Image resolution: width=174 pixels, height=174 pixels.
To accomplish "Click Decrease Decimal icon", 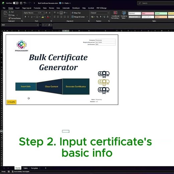I will (x=107, y=17).
